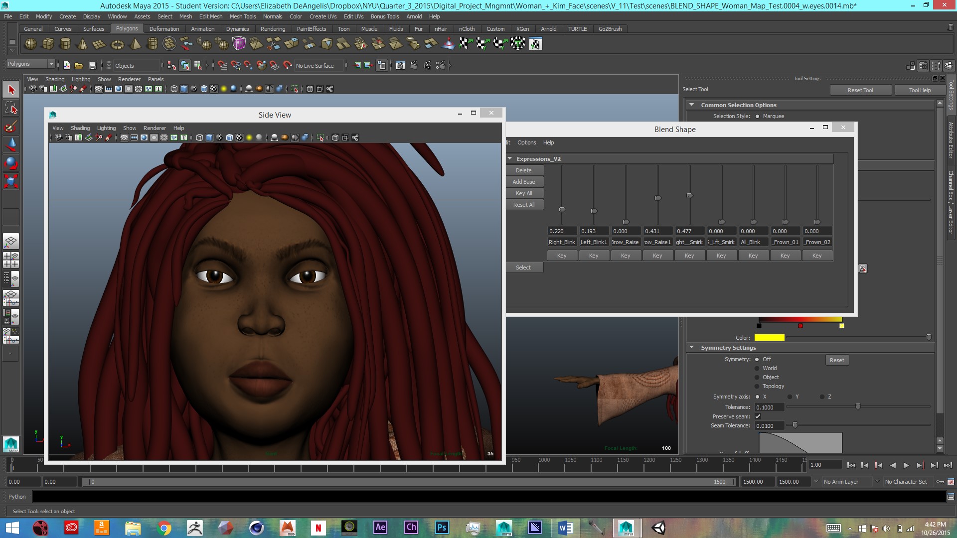Click the Four View layout icon
The height and width of the screenshot is (538, 957).
[11, 260]
